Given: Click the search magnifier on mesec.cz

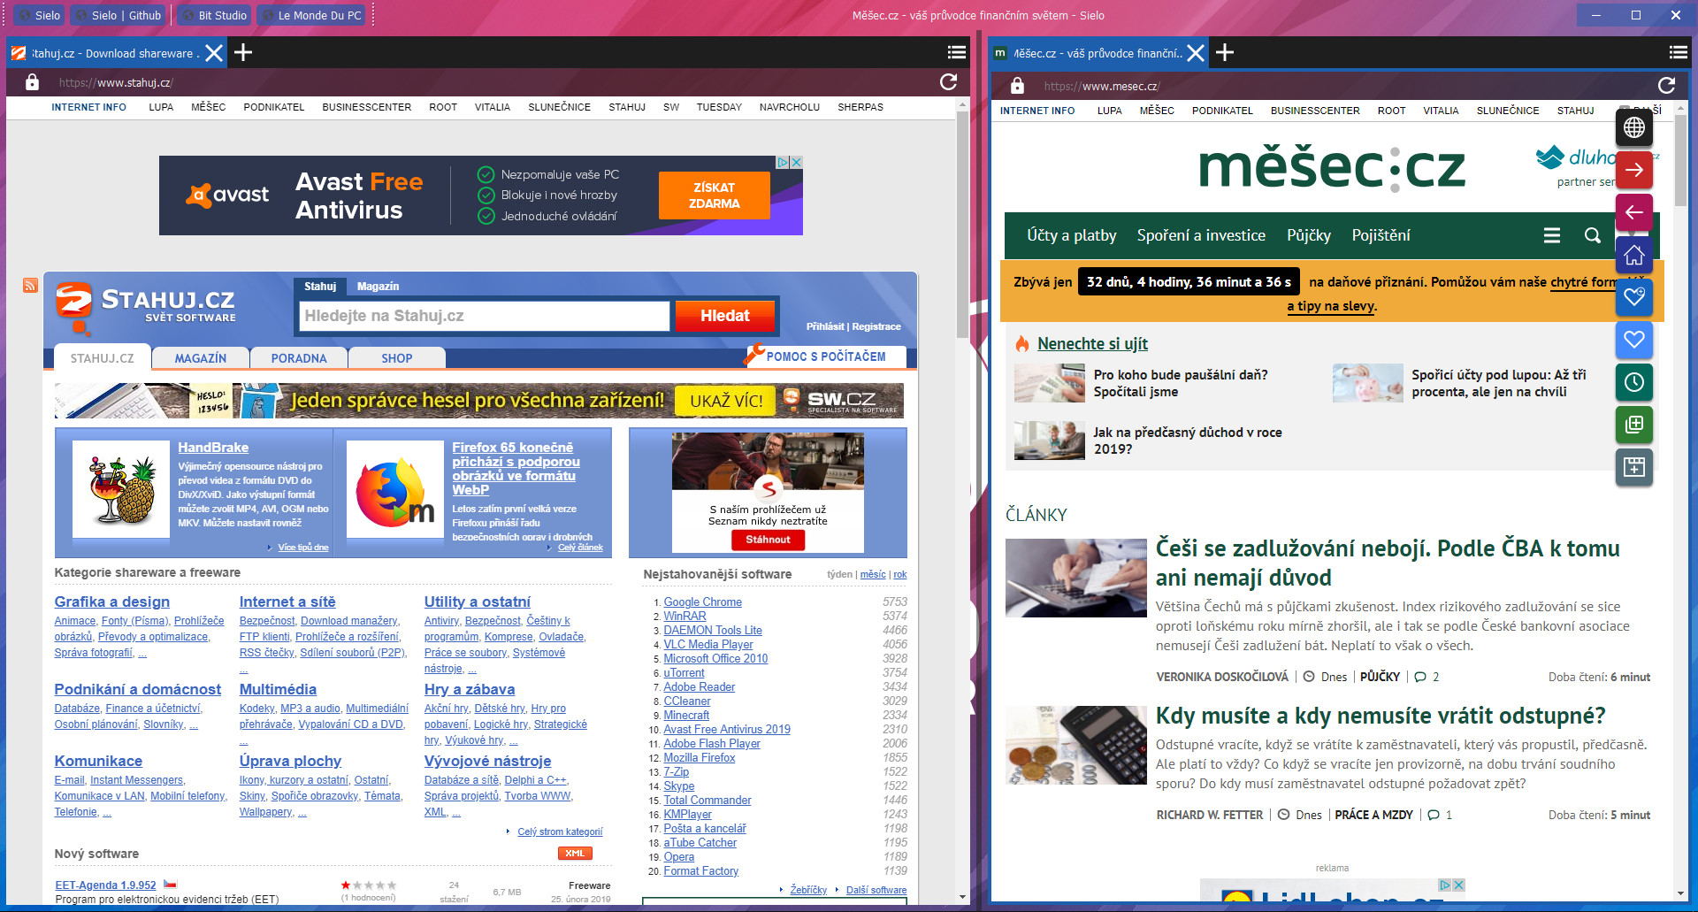Looking at the screenshot, I should click(1592, 235).
